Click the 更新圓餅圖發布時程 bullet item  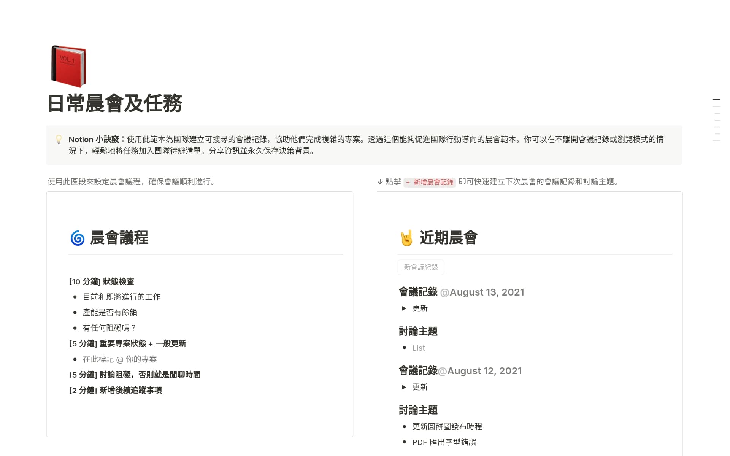(447, 426)
